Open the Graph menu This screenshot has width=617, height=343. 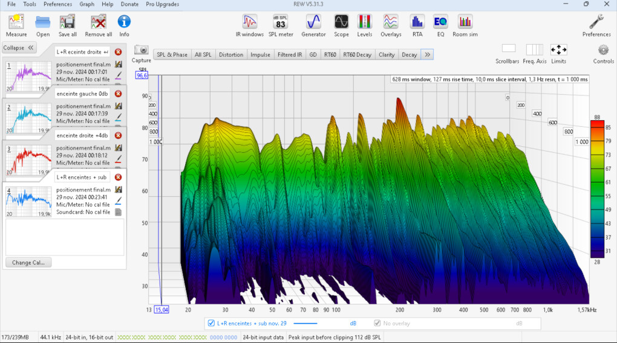pos(87,4)
